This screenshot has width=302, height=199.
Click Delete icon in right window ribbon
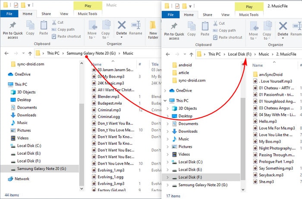(283, 26)
